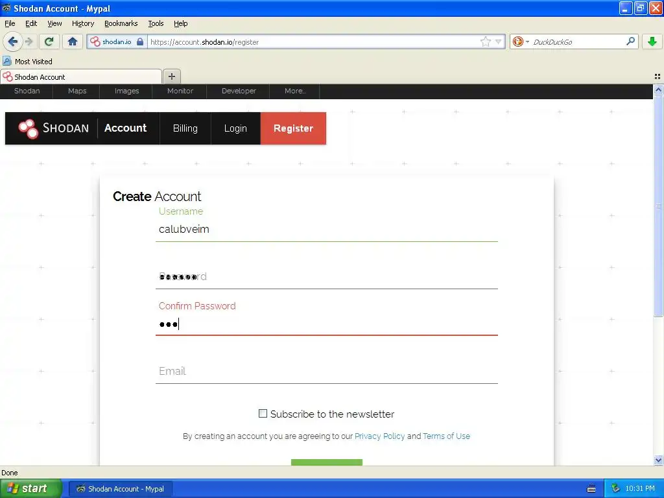Open the Privacy Policy link
Viewport: 664px width, 498px height.
379,436
